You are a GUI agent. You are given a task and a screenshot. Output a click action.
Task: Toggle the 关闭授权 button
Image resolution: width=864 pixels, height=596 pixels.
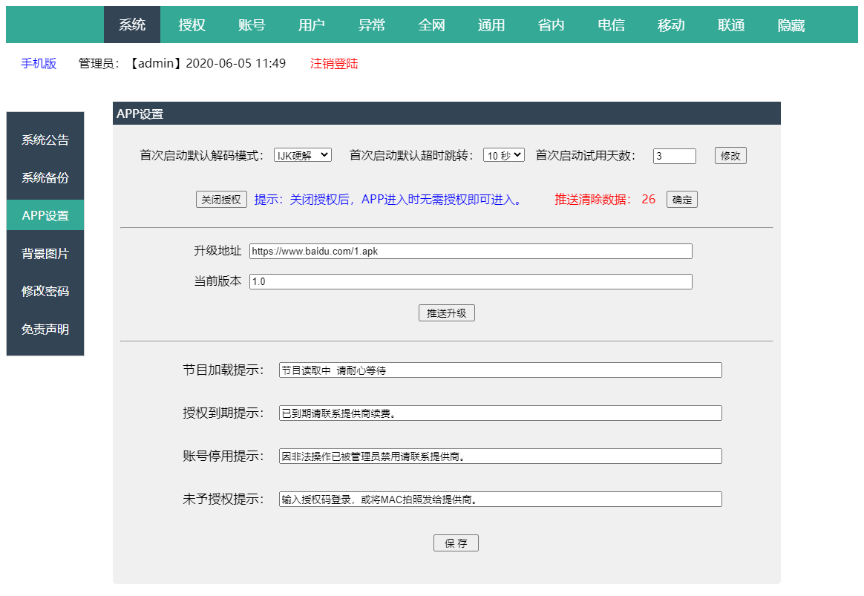point(221,200)
